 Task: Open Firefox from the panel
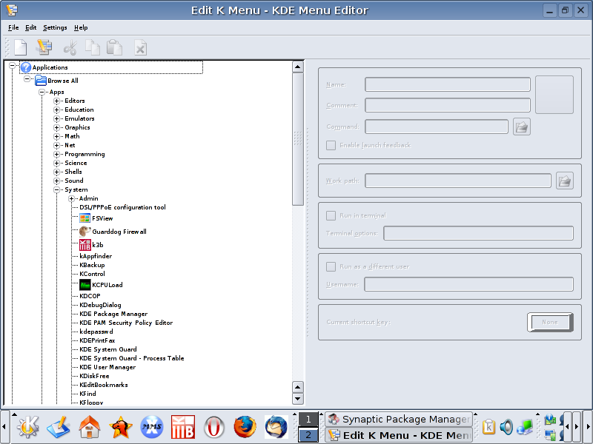pos(244,427)
